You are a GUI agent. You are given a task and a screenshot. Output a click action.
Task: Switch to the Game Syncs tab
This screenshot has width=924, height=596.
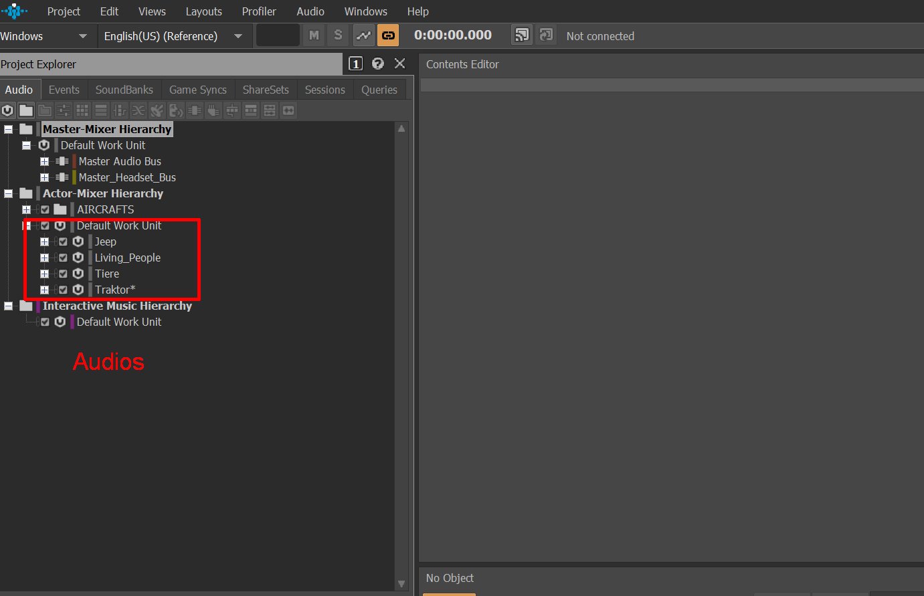[x=198, y=90]
